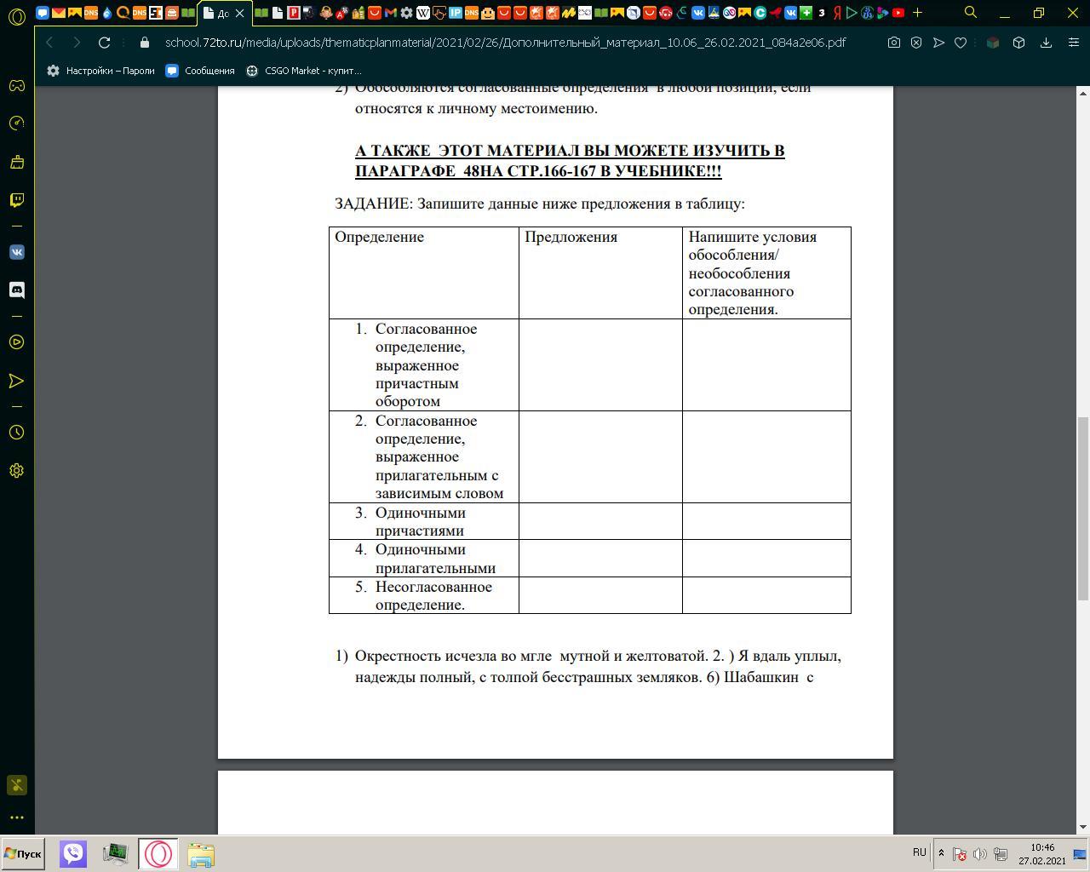Click the cell 'Одиночными прилагательными'

[x=423, y=559]
